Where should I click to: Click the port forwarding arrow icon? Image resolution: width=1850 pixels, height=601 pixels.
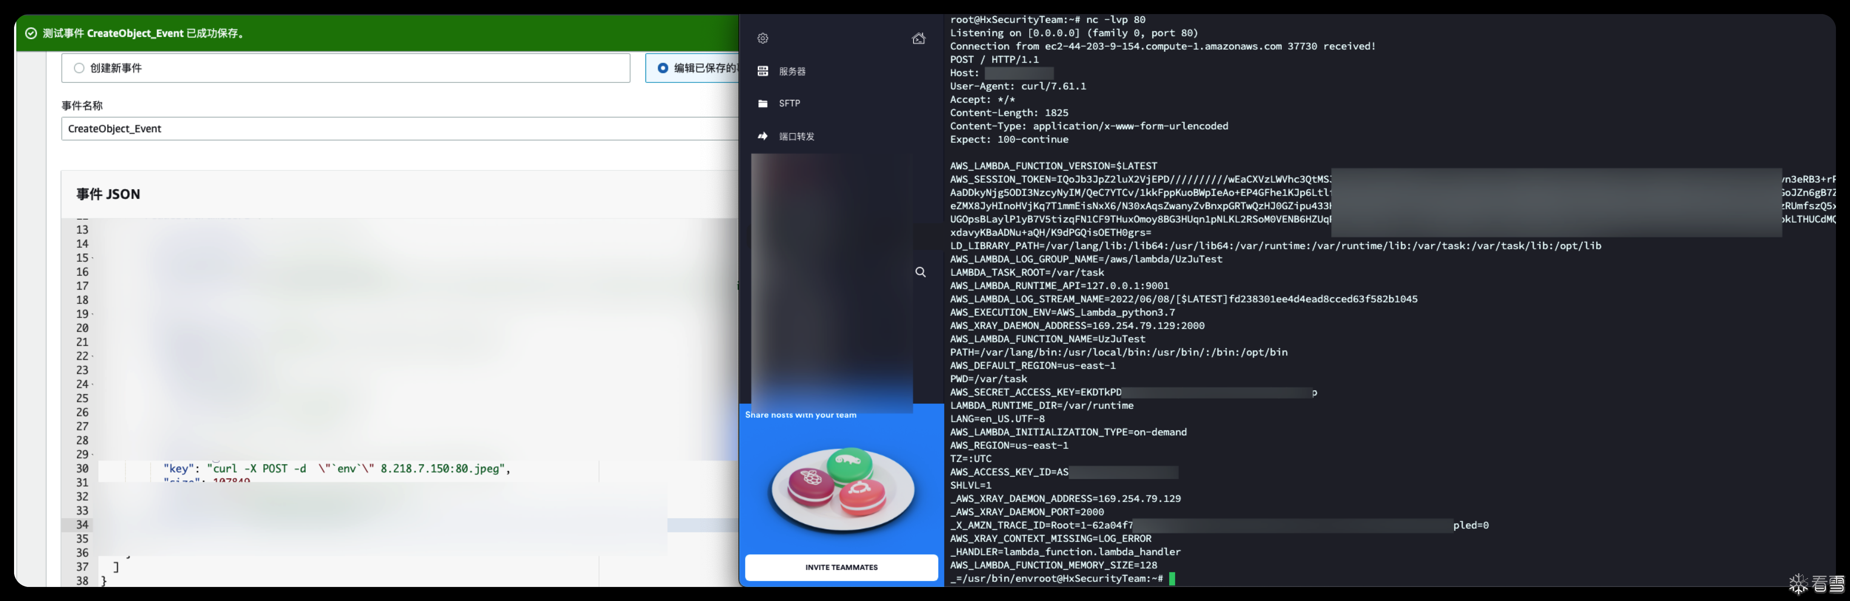point(763,136)
